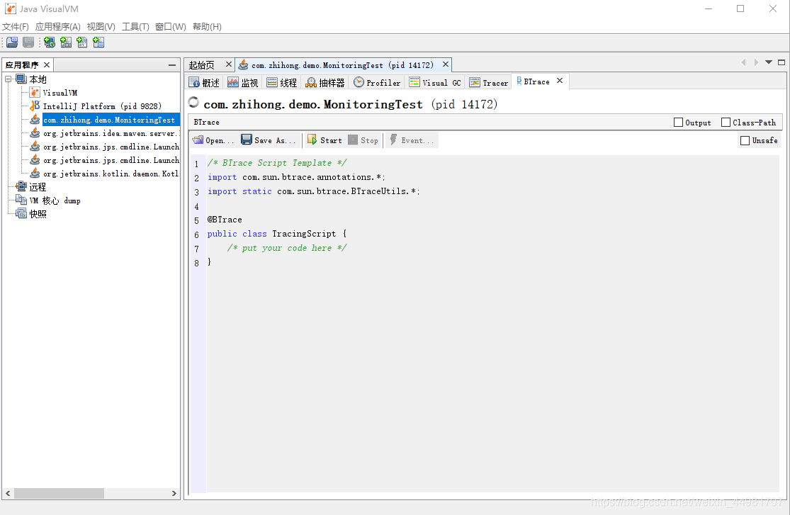Click the VM 核心 dump icon

(21, 200)
